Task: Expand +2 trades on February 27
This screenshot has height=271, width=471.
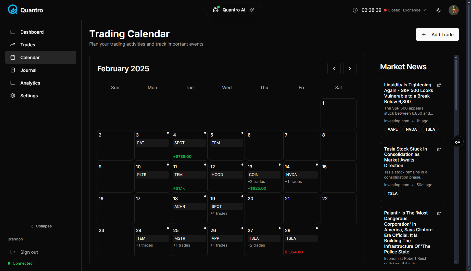Action: [x=256, y=245]
